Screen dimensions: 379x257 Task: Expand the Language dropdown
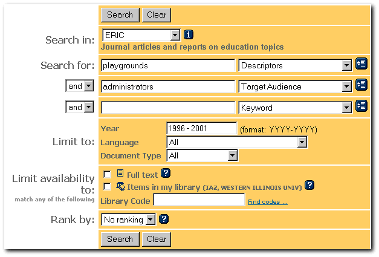pyautogui.click(x=302, y=142)
